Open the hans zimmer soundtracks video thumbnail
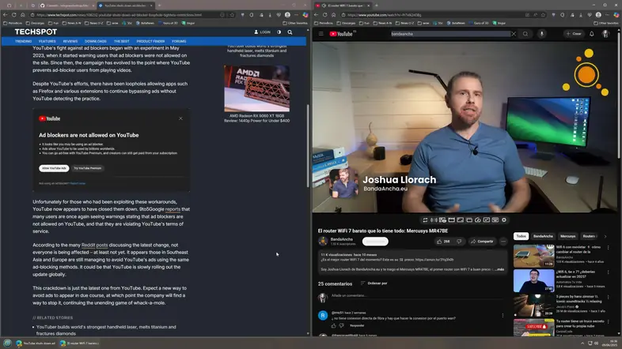 533,305
